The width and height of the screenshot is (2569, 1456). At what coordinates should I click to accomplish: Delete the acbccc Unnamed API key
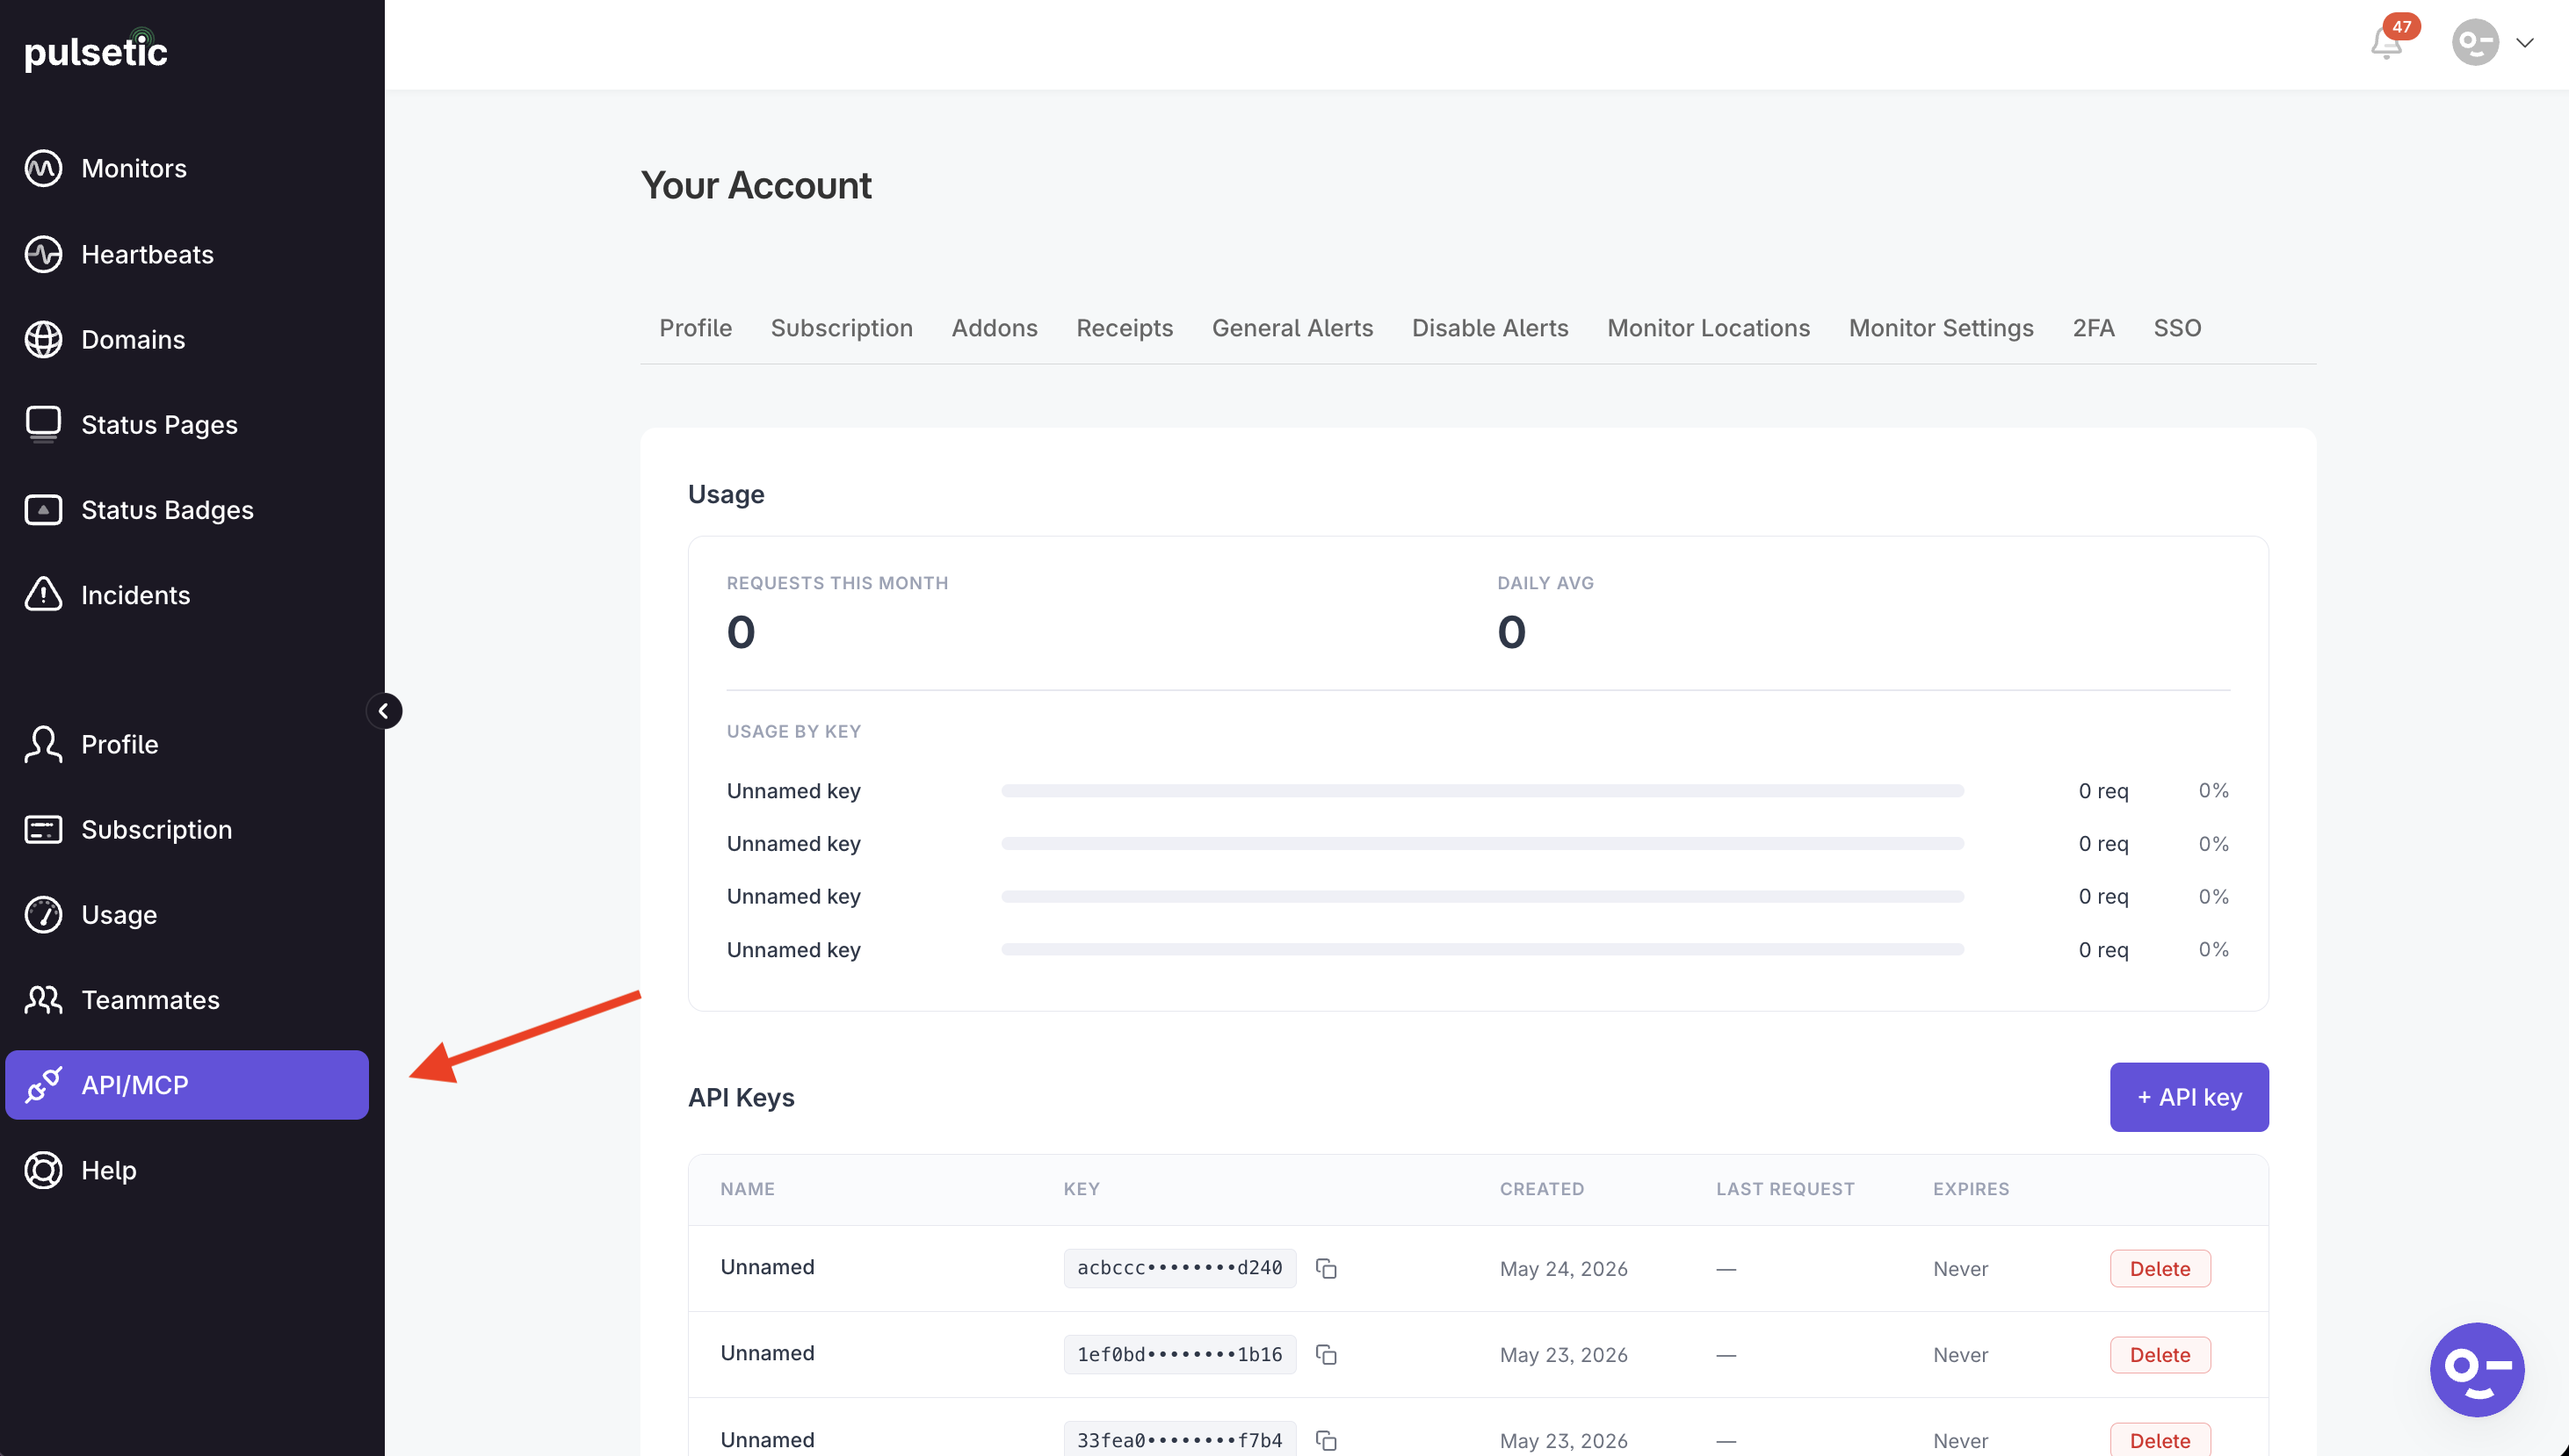2160,1268
